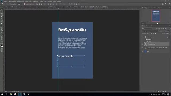Change screen mode via toolbox icon
This screenshot has width=171, height=96.
click(2, 51)
